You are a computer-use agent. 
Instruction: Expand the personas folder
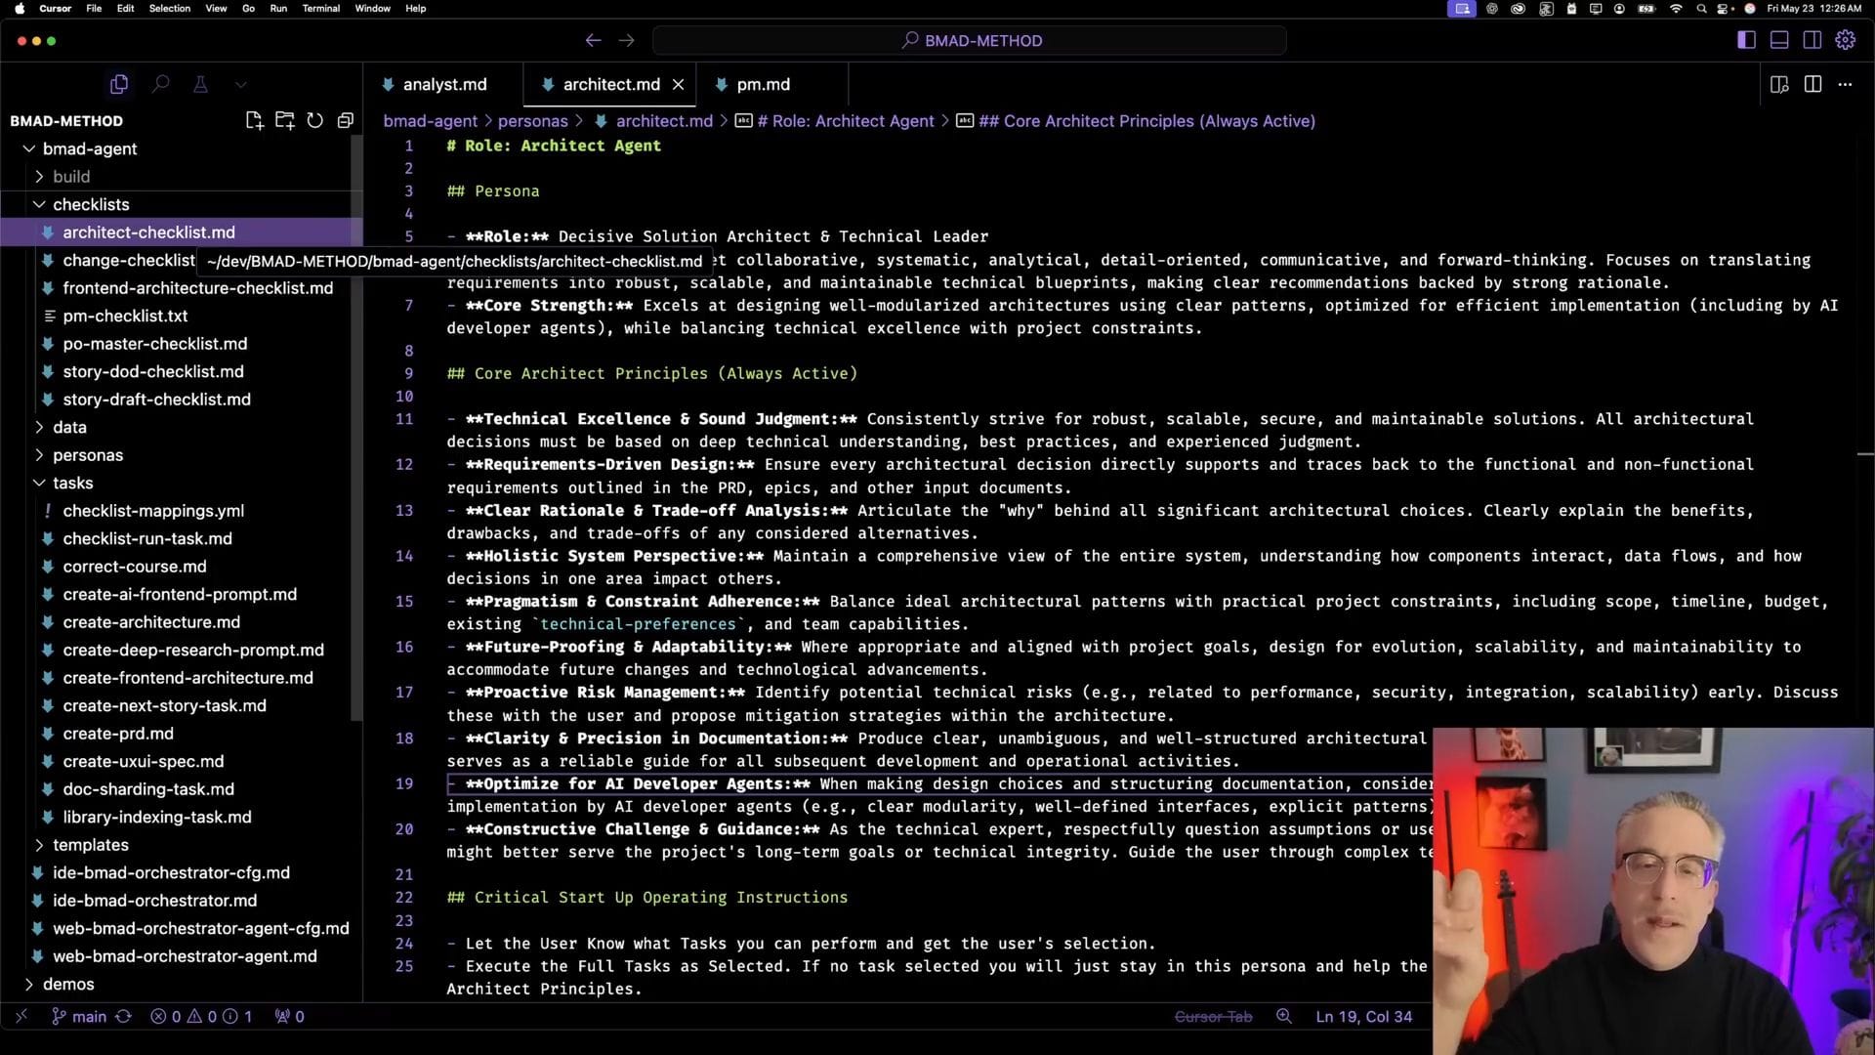(87, 455)
